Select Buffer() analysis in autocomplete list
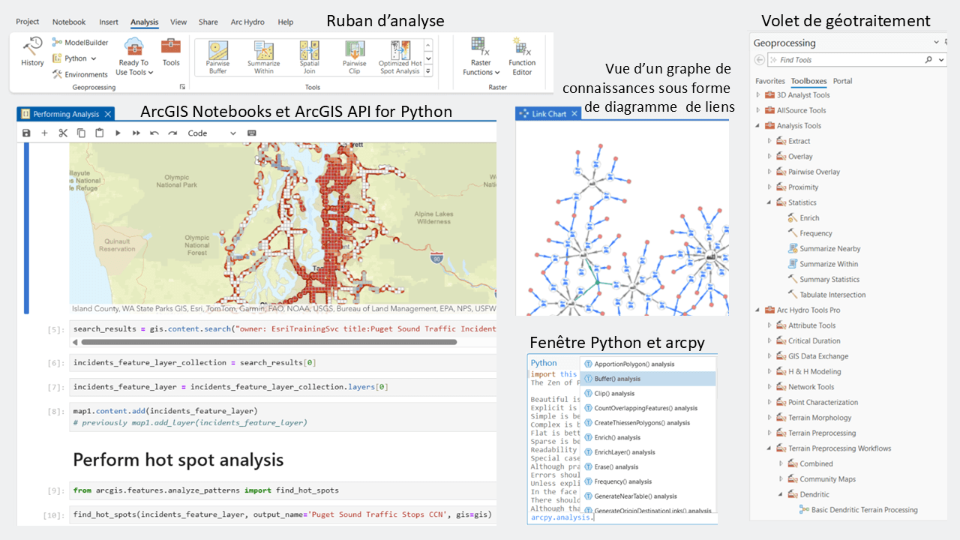This screenshot has height=540, width=960. pos(649,379)
